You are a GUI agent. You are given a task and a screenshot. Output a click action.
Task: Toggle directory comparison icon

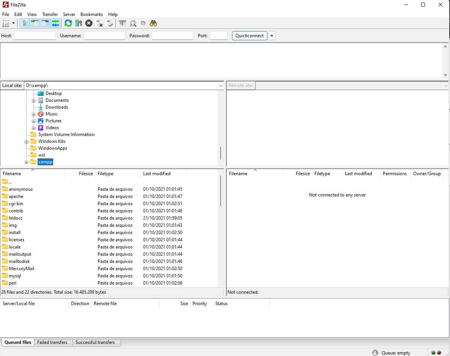point(133,23)
